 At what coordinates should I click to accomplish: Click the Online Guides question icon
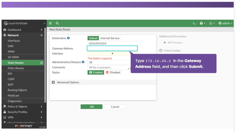click(x=161, y=51)
